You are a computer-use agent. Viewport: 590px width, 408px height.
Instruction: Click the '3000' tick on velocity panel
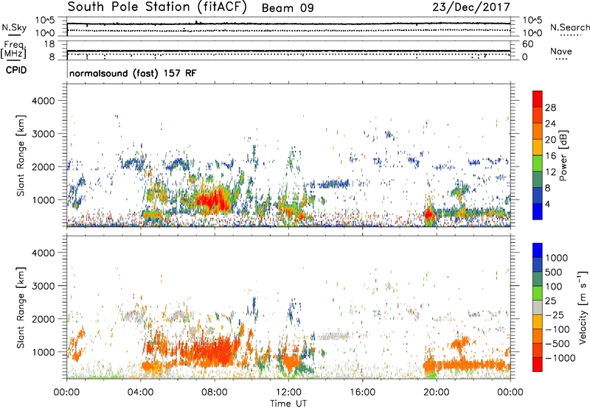coord(43,286)
